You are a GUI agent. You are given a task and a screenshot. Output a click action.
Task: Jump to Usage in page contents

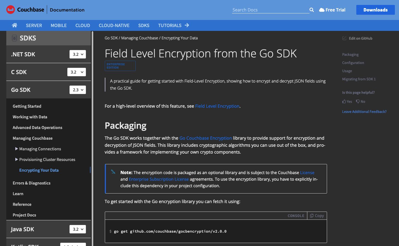pyautogui.click(x=347, y=71)
